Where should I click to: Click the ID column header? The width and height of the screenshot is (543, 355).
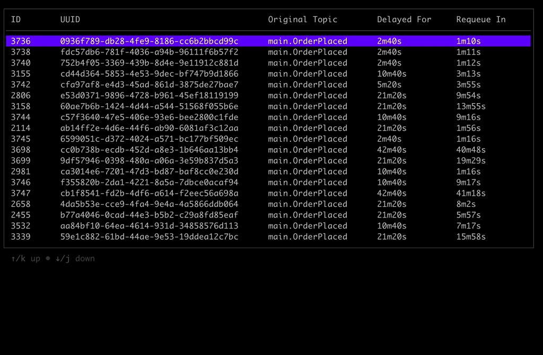(x=16, y=20)
